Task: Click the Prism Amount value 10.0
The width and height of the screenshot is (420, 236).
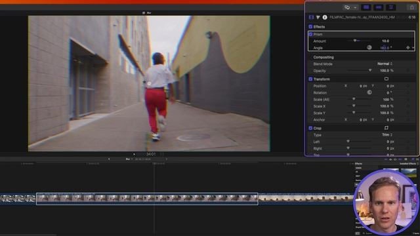Action: [x=385, y=41]
